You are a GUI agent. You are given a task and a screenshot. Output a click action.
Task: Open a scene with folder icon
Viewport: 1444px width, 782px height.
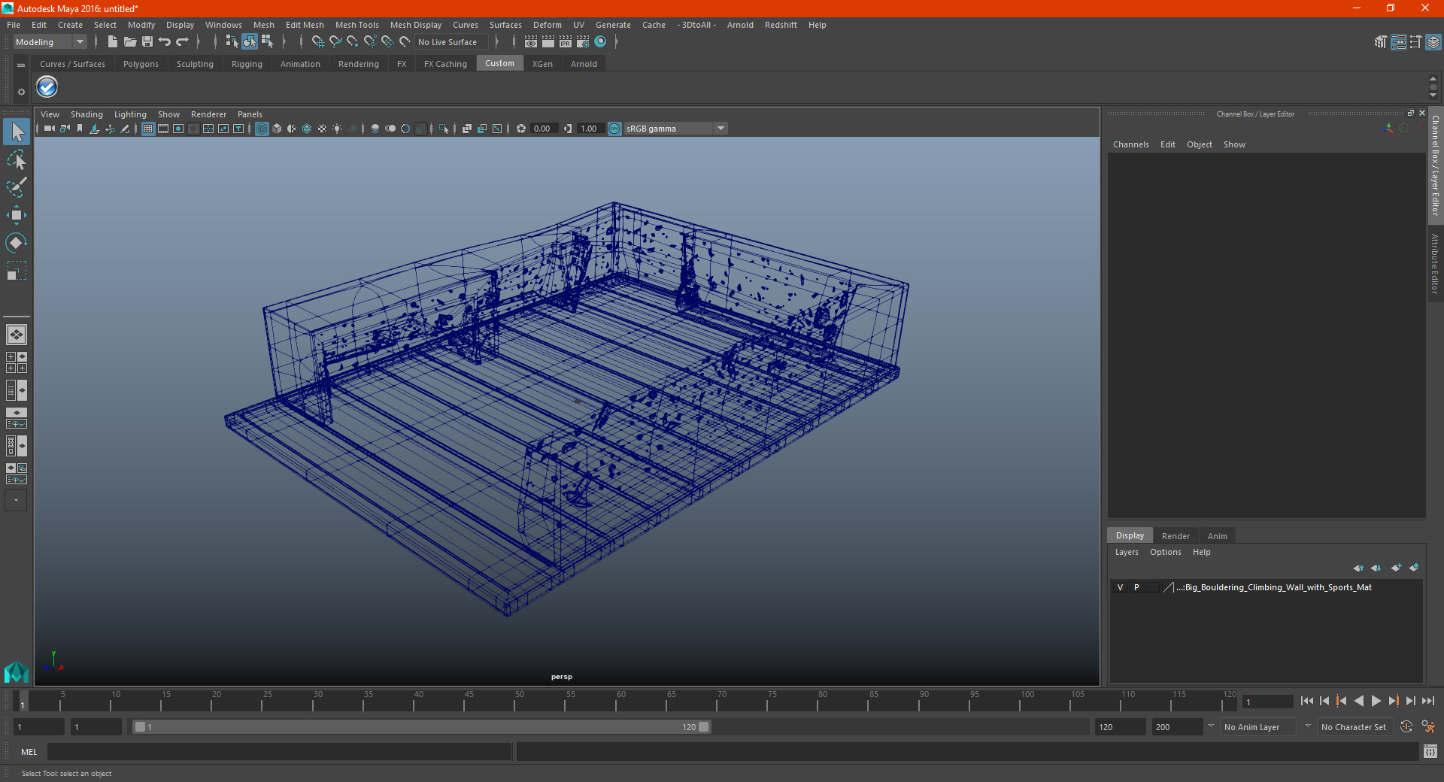(x=130, y=42)
